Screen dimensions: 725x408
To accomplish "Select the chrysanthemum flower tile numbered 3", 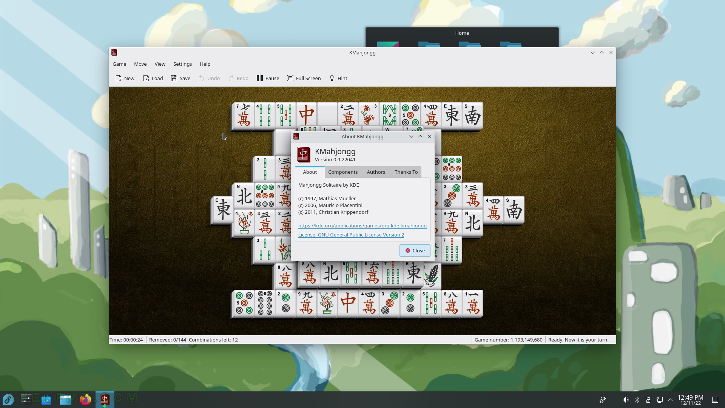I will click(369, 114).
